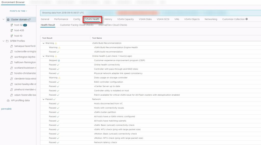This screenshot has height=145, width=261.
Task: Open the Customer Facing Cloud Checks subtab
Action: pos(77,25)
